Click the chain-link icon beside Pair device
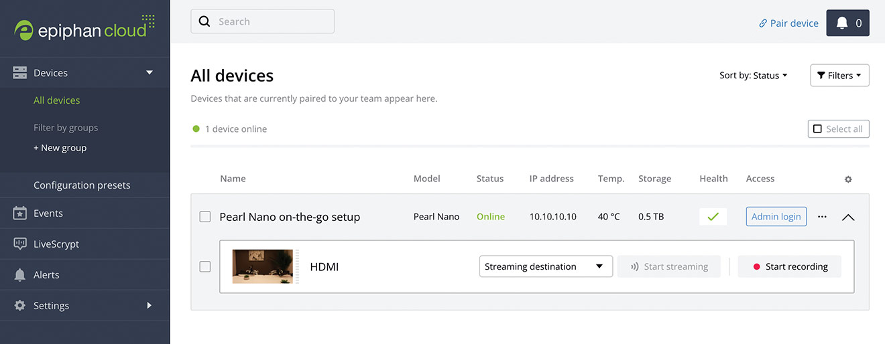Screen dimensions: 885x344 point(763,23)
